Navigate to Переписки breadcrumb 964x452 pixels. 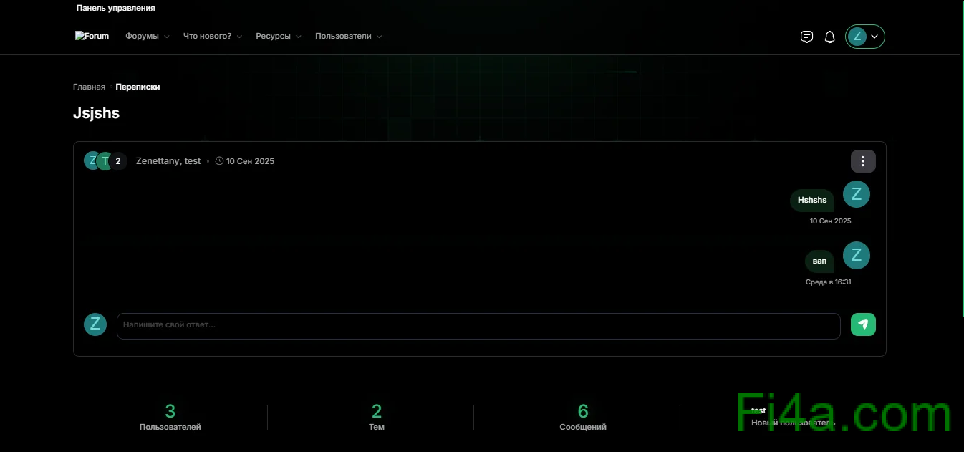coord(138,87)
